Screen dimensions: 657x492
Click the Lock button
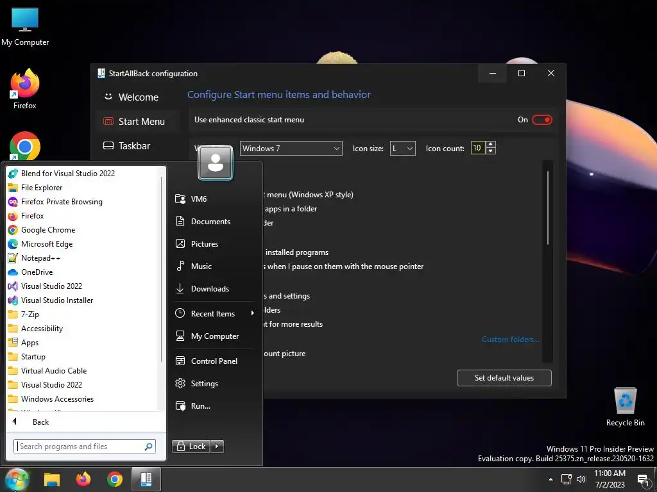click(x=191, y=447)
